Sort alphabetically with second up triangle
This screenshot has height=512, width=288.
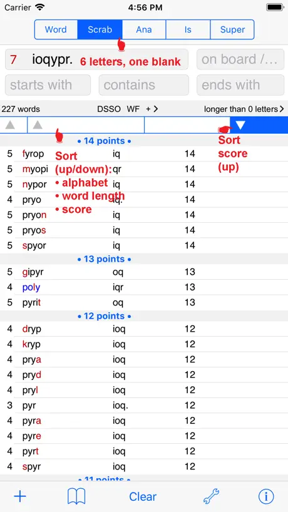coord(38,125)
